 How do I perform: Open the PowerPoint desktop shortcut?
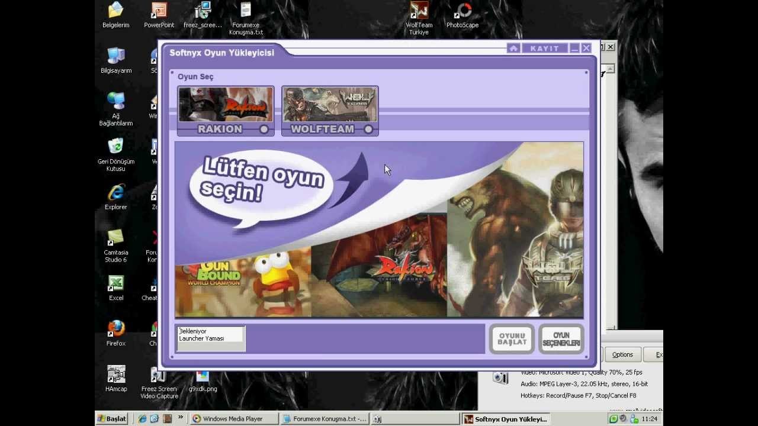tap(159, 15)
